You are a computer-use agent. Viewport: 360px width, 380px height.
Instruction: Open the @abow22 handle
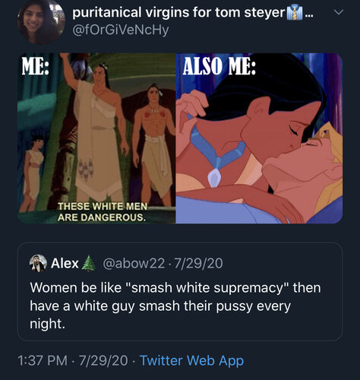(134, 264)
